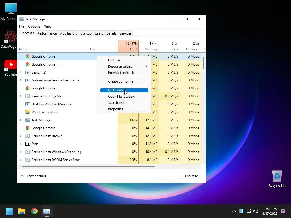
Task: Expand Service Host: Windows Event Log group
Action: coord(20,152)
